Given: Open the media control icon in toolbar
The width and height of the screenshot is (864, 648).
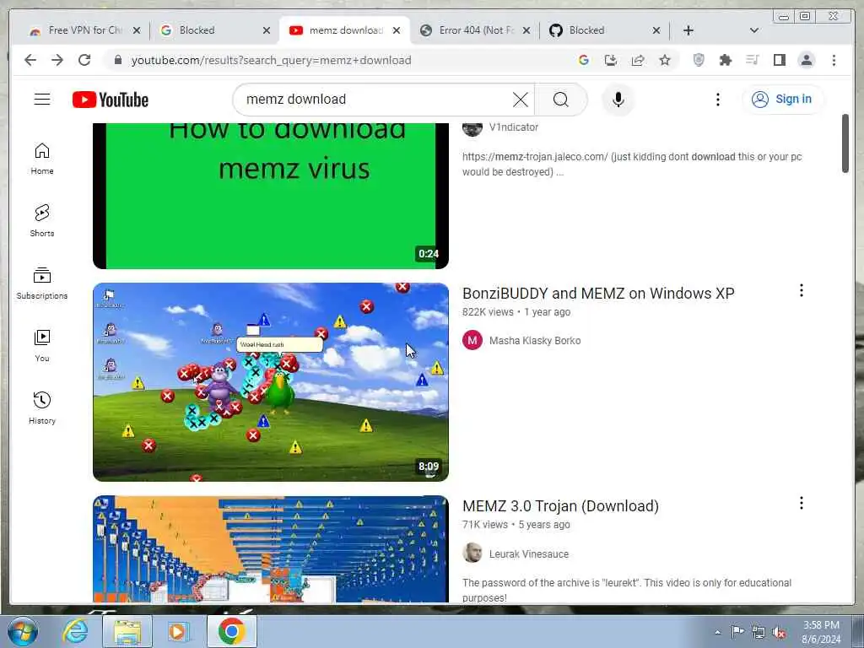Looking at the screenshot, I should (x=752, y=60).
